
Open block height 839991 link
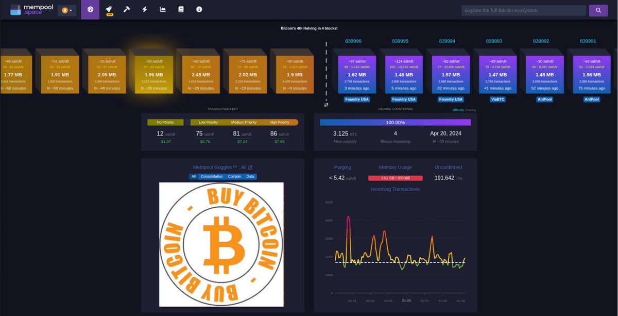pos(588,41)
